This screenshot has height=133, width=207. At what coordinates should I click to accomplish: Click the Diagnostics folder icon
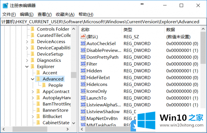pyautogui.click(x=32, y=60)
